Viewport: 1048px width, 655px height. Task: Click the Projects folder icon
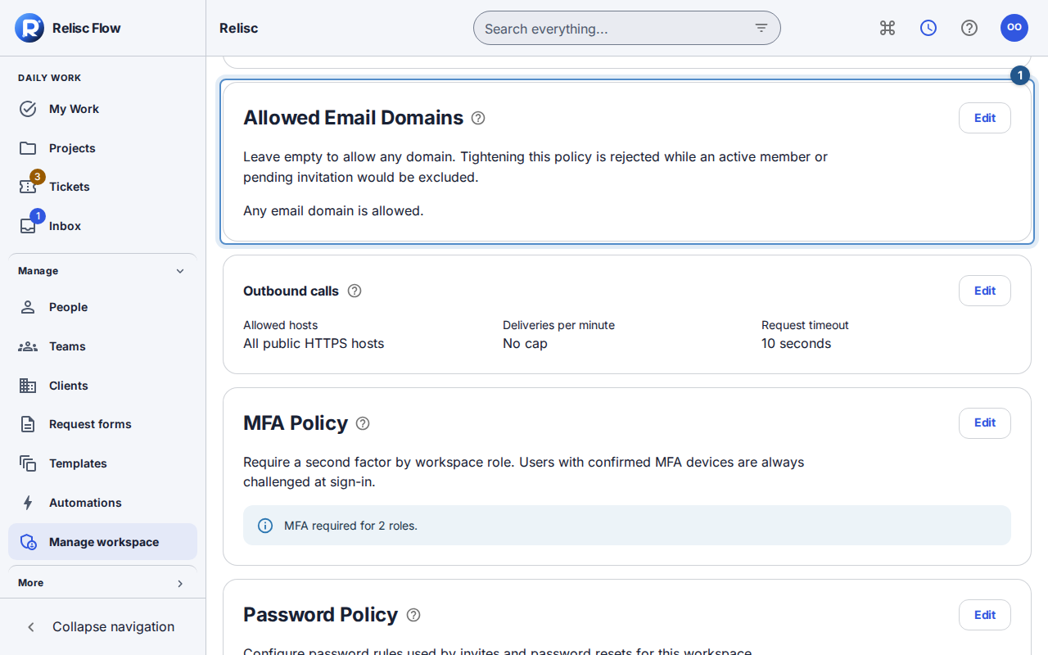[28, 148]
